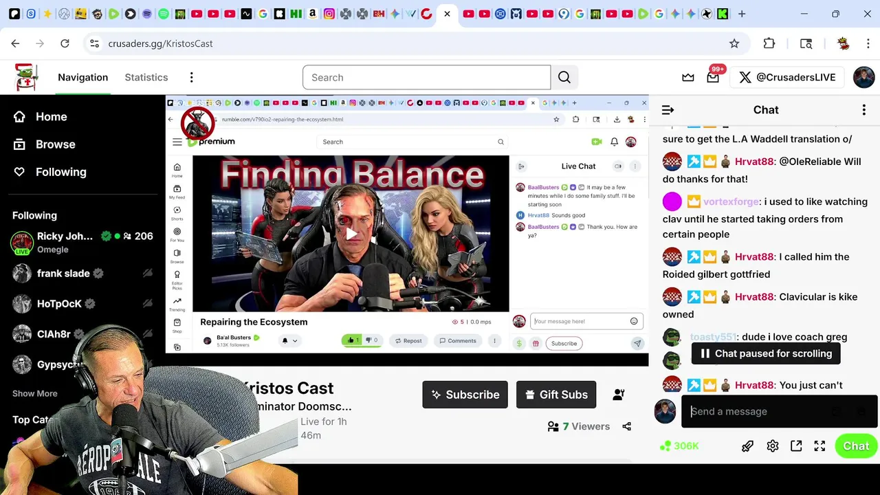The height and width of the screenshot is (495, 880).
Task: Expand Show More in Following list
Action: 35,394
